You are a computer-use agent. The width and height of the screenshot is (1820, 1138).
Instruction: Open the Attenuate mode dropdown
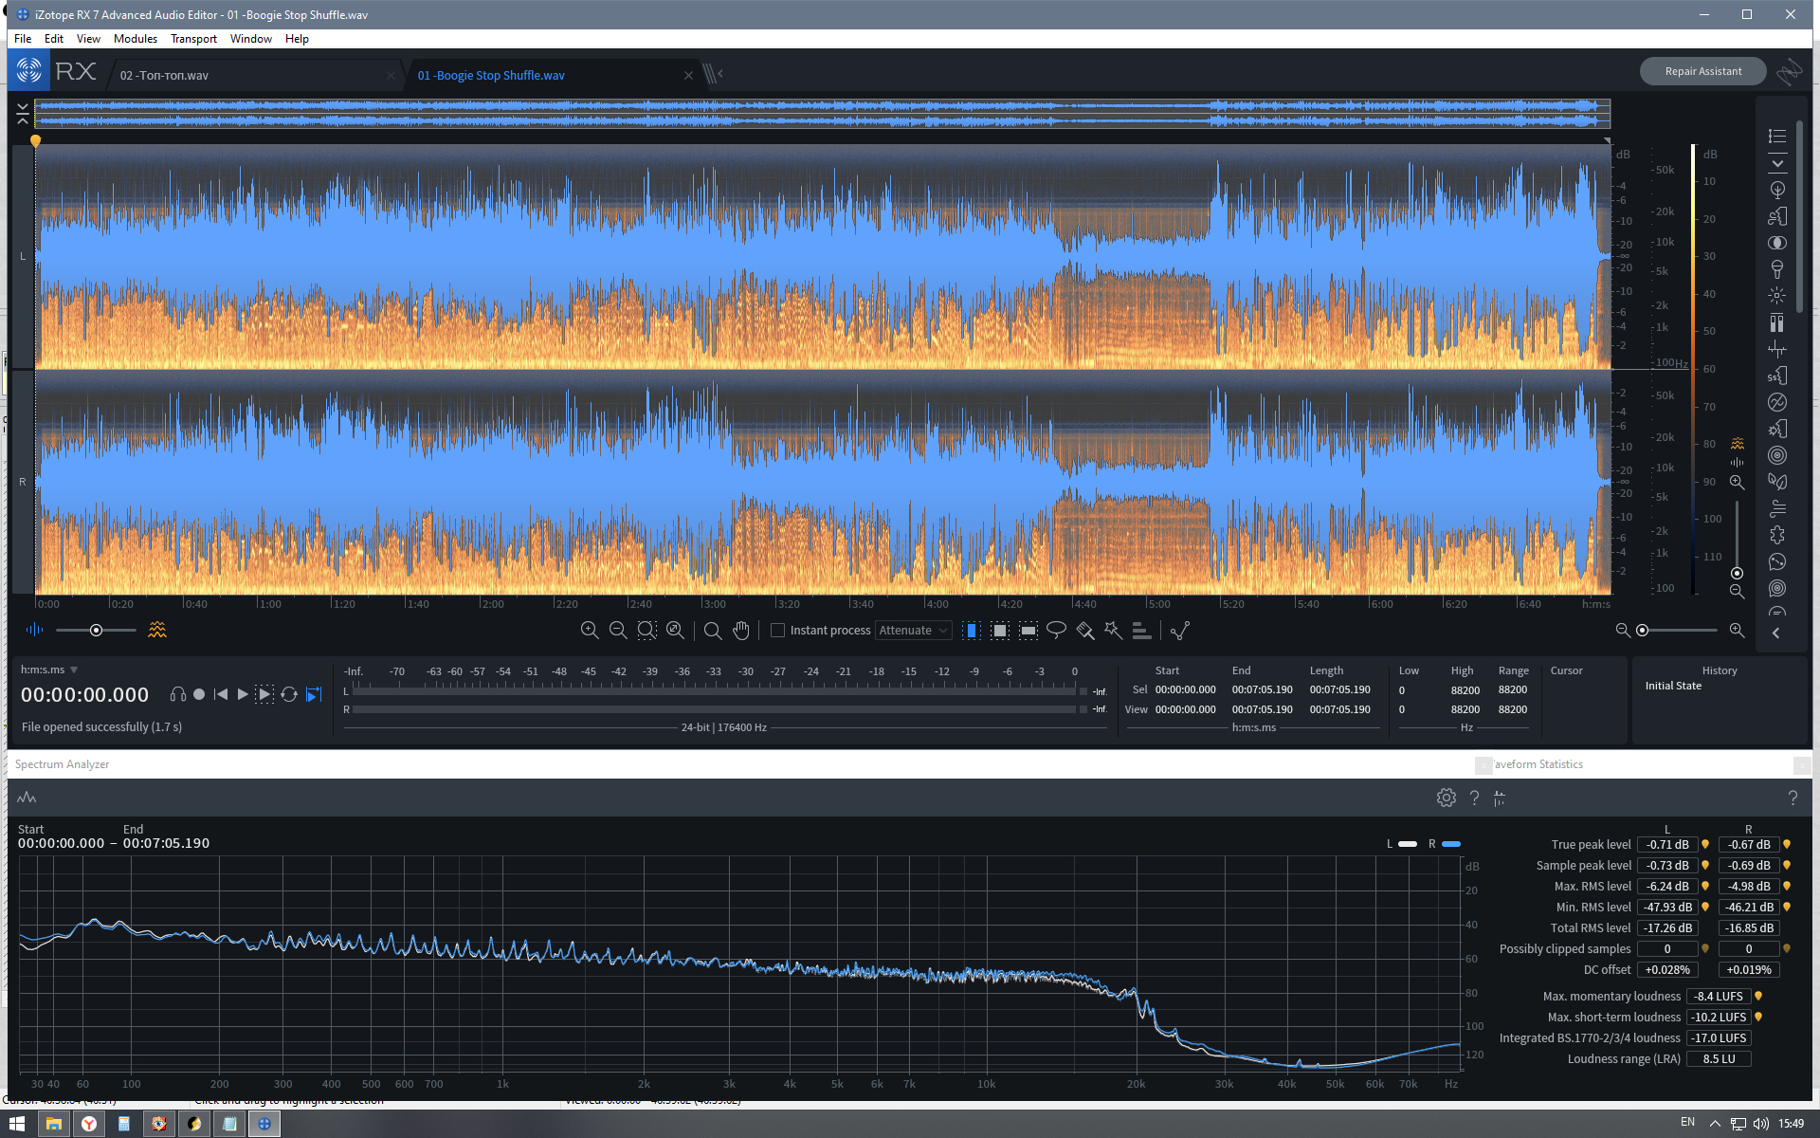click(914, 630)
